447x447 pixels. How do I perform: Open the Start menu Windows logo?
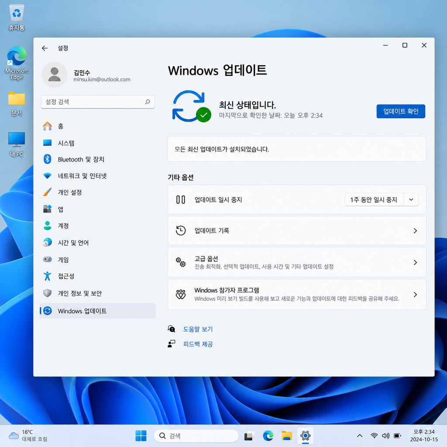[x=141, y=436]
